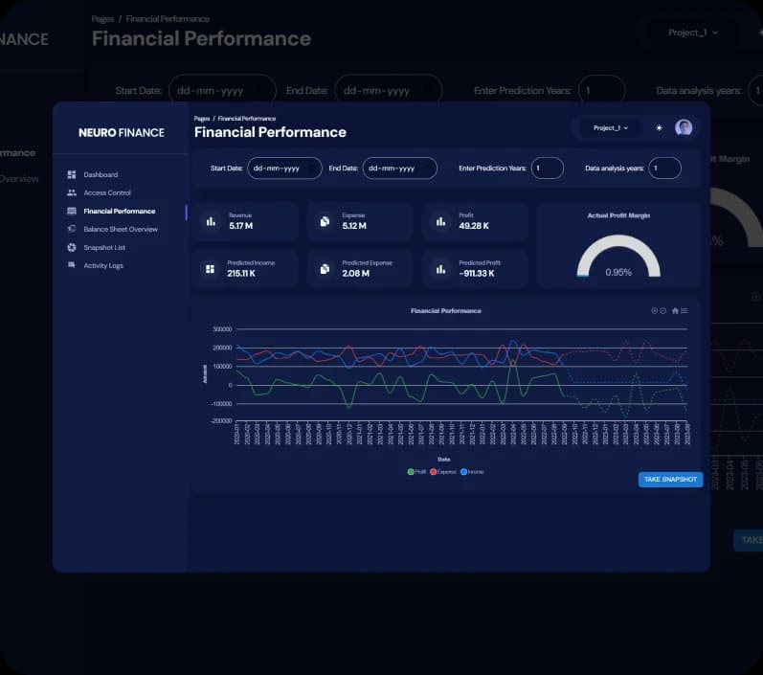This screenshot has width=763, height=675.
Task: Click the Profit card bar chart icon
Action: pos(440,222)
